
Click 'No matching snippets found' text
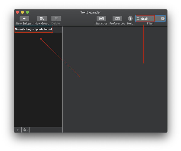click(x=33, y=29)
